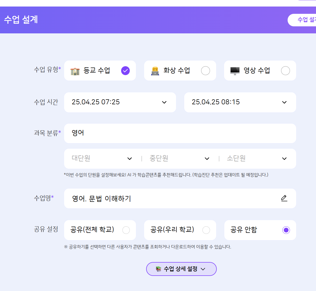Click the monitor icon for 영상 수업
316x291 pixels.
pyautogui.click(x=235, y=71)
